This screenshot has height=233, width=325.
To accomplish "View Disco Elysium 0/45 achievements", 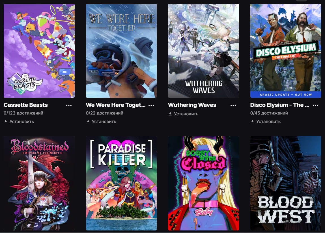I will tap(269, 113).
